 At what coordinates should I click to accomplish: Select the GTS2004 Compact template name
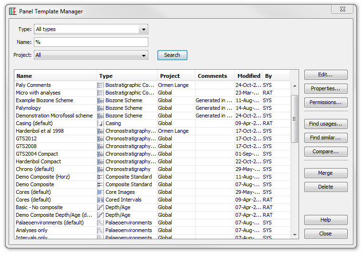pos(37,154)
